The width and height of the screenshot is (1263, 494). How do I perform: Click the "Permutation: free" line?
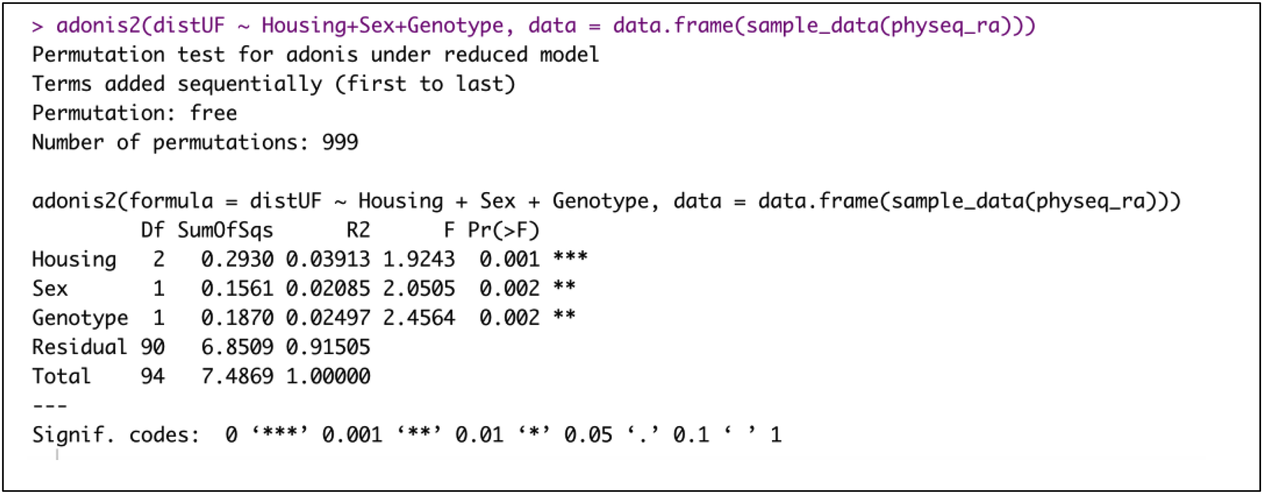(134, 113)
